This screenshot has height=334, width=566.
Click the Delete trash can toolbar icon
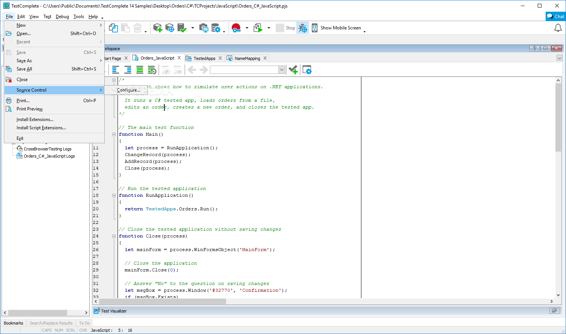pos(138,28)
